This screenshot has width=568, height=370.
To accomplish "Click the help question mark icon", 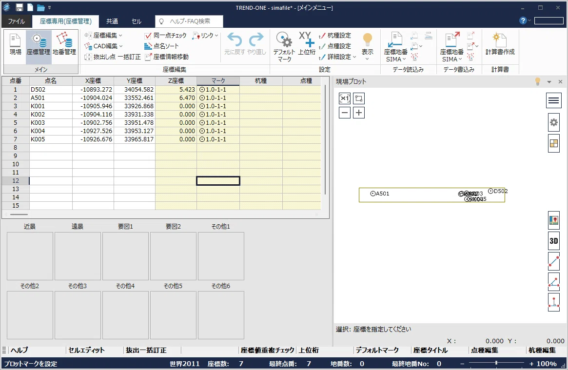I will tap(523, 20).
